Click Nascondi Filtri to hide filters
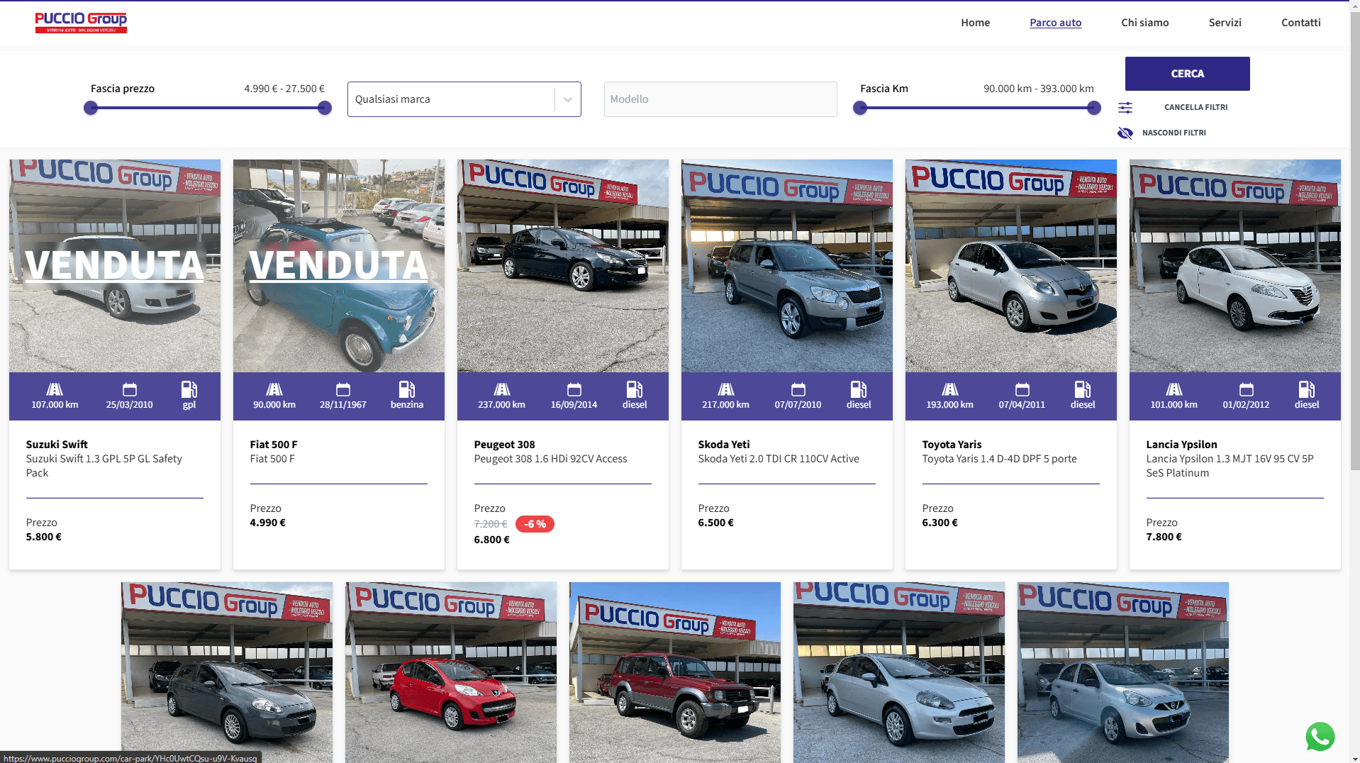 [x=1174, y=133]
